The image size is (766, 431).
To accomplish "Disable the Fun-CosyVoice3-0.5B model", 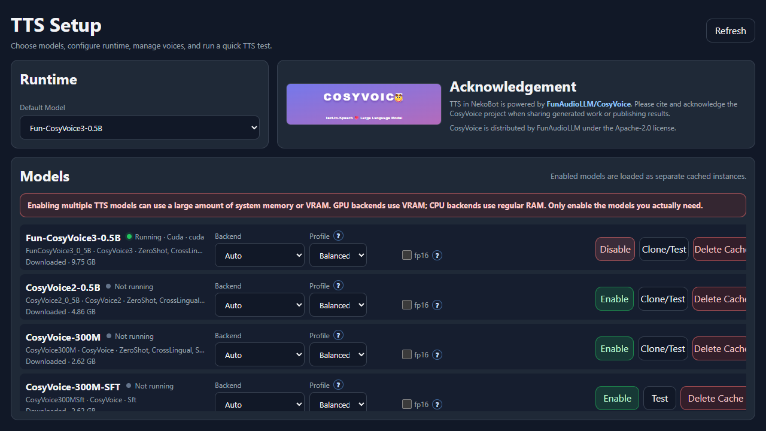I will [615, 249].
